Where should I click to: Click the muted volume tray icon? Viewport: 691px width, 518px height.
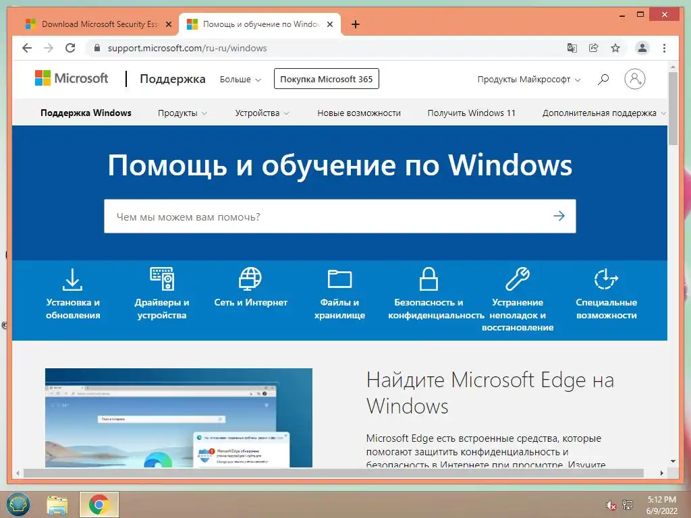click(x=611, y=505)
